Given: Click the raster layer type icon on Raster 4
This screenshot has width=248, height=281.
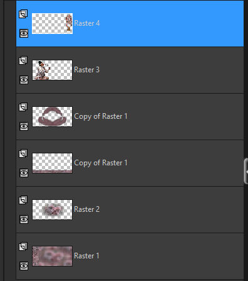Looking at the screenshot, I should [23, 14].
